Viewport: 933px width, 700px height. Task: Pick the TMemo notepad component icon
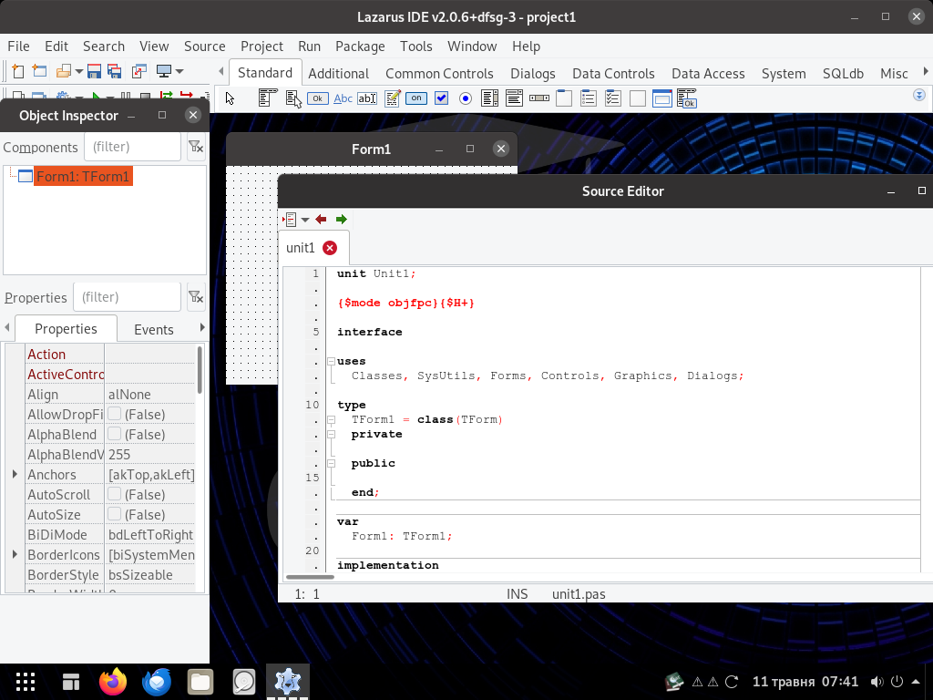click(392, 98)
